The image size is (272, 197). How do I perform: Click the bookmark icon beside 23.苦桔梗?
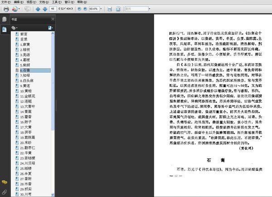(x=17, y=158)
